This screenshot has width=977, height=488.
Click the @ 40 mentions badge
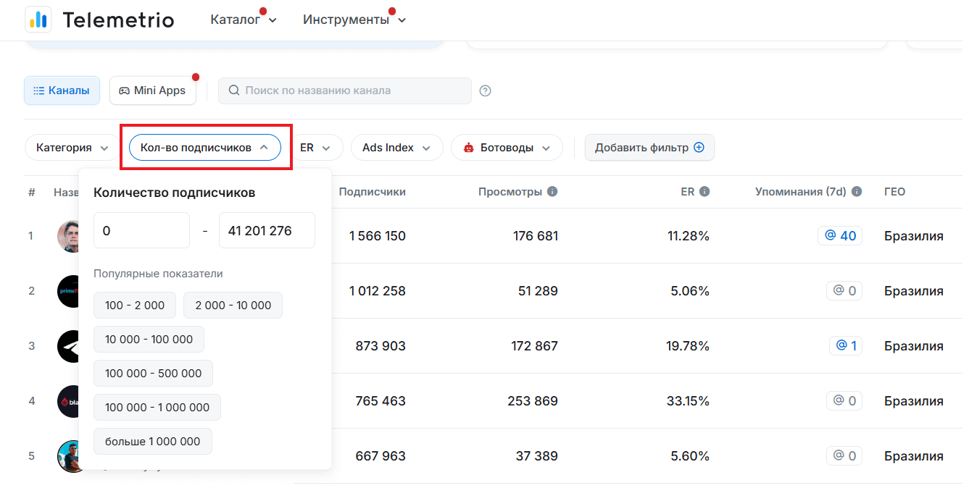click(840, 236)
